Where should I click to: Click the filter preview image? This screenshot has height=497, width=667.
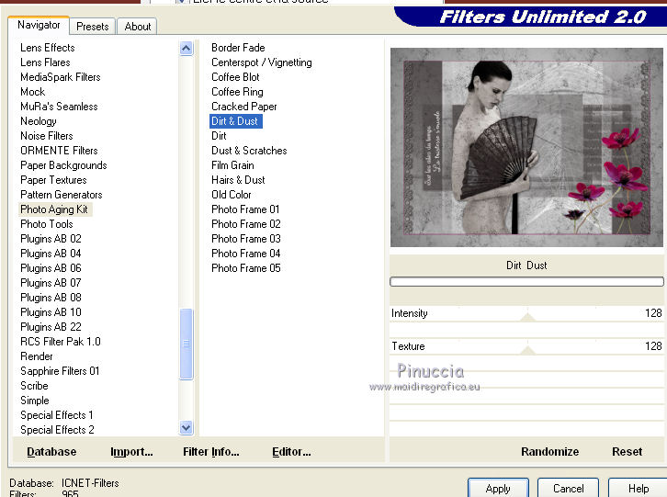[526, 147]
